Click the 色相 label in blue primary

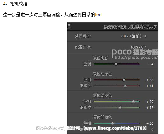click(87, 123)
